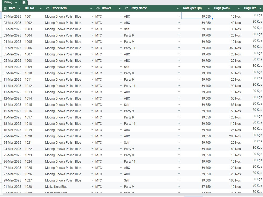Select date 07-Mar-2025 cell
263x197 pixels.
[12, 73]
